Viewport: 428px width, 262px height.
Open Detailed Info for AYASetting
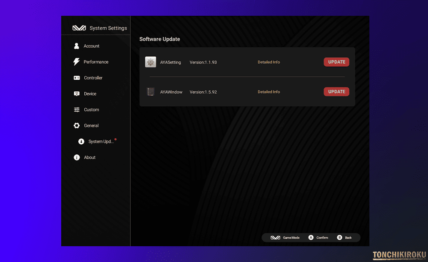269,62
